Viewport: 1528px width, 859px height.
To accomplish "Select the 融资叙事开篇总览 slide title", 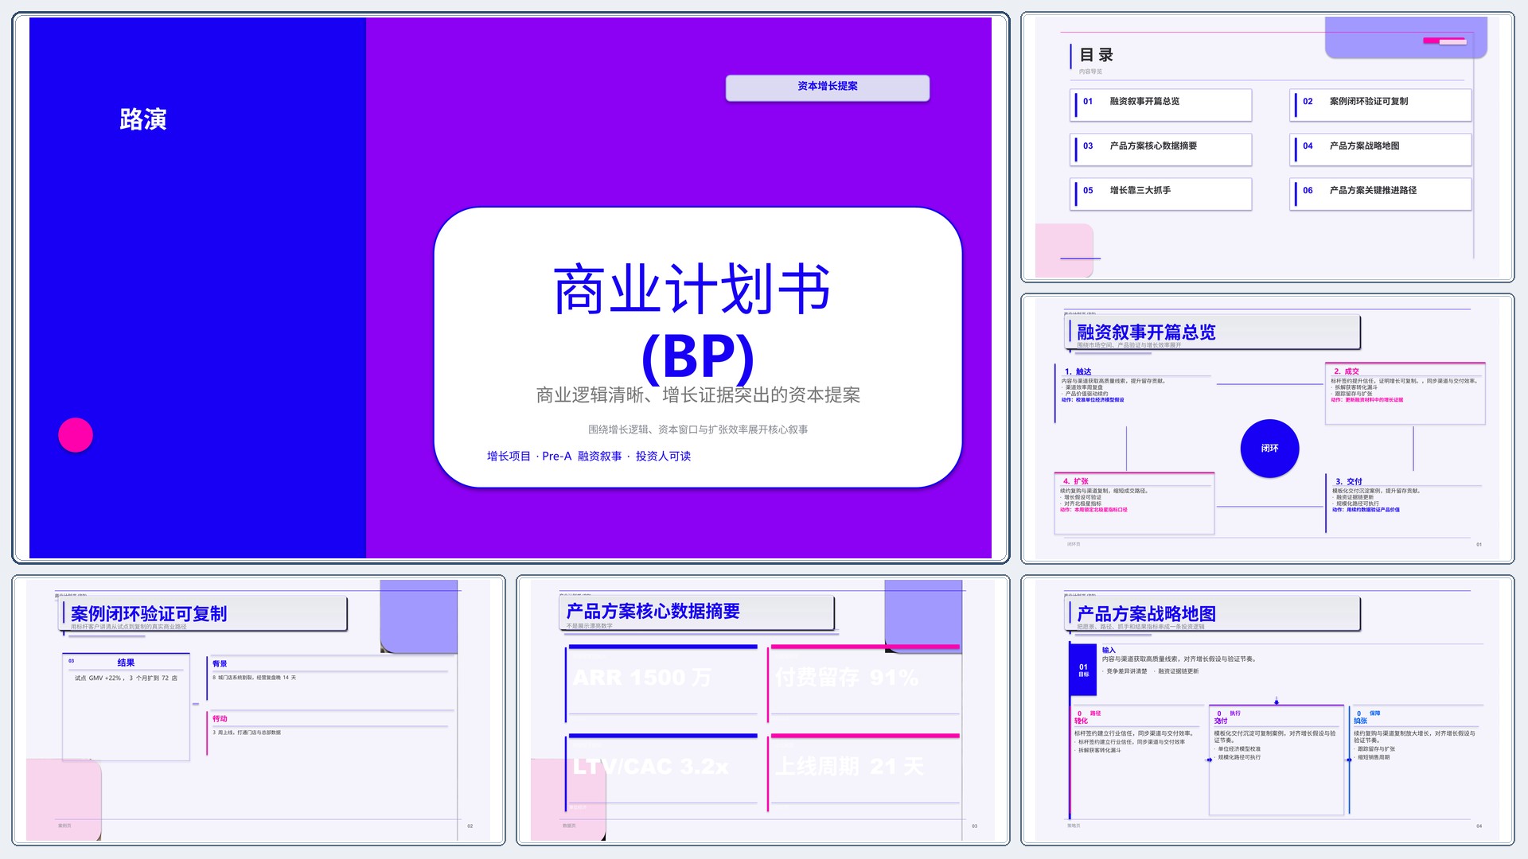I will (x=1146, y=332).
